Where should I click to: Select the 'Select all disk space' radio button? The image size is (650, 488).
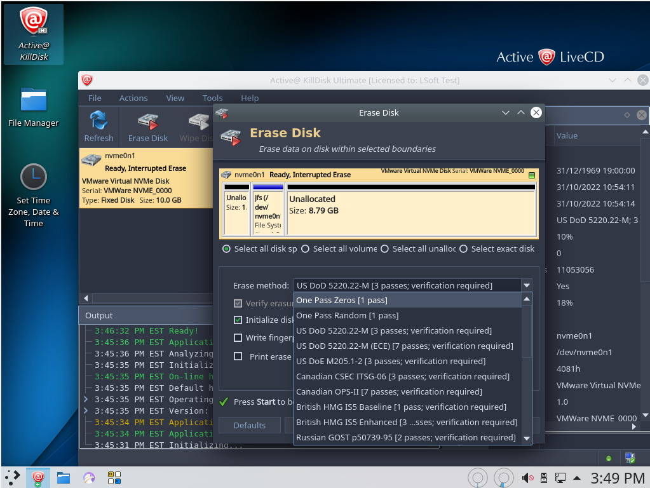[x=227, y=249]
